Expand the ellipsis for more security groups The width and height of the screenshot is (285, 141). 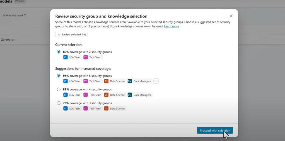click(x=156, y=81)
